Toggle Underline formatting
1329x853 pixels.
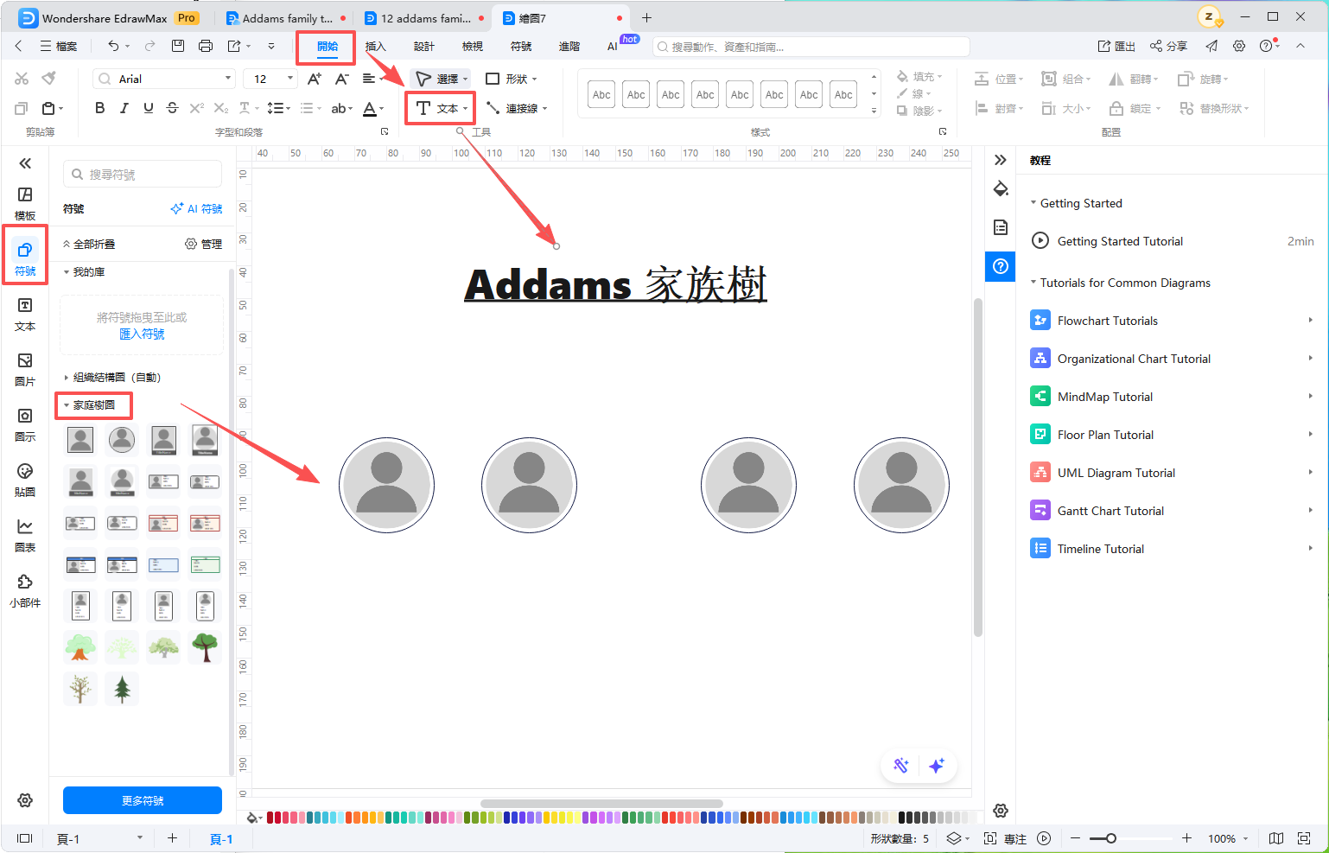[x=149, y=108]
